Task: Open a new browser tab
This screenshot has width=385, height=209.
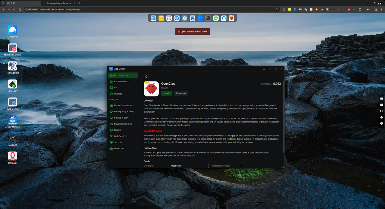Action: pyautogui.click(x=80, y=3)
